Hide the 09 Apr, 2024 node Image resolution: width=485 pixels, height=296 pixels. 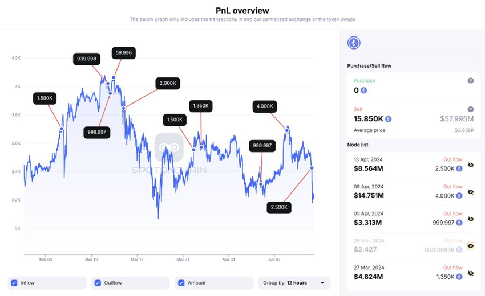tap(471, 192)
